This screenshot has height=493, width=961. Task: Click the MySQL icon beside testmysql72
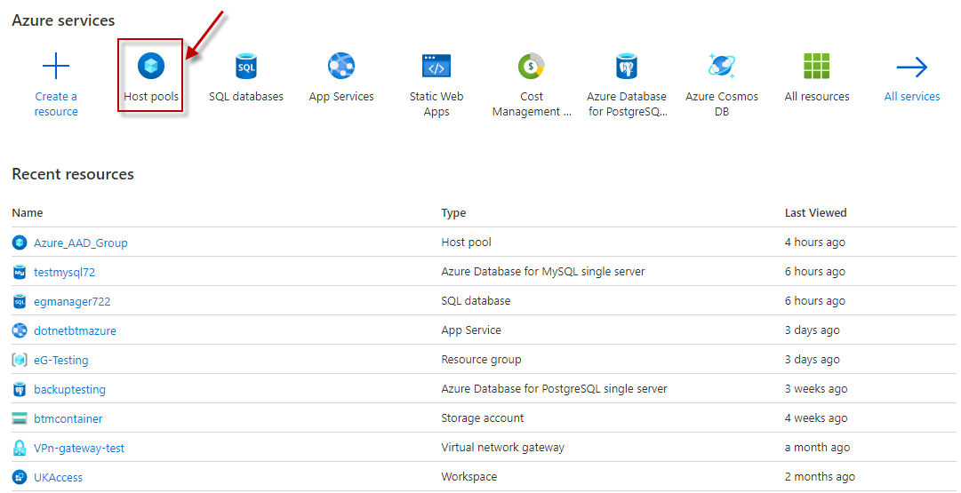coord(20,272)
